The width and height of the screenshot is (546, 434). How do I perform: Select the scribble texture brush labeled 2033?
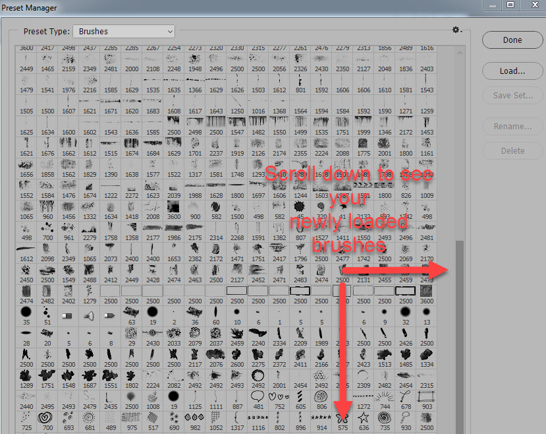(174, 337)
